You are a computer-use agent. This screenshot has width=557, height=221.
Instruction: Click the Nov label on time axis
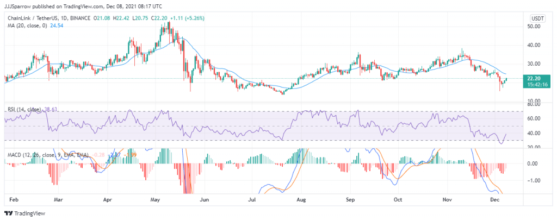pyautogui.click(x=448, y=200)
